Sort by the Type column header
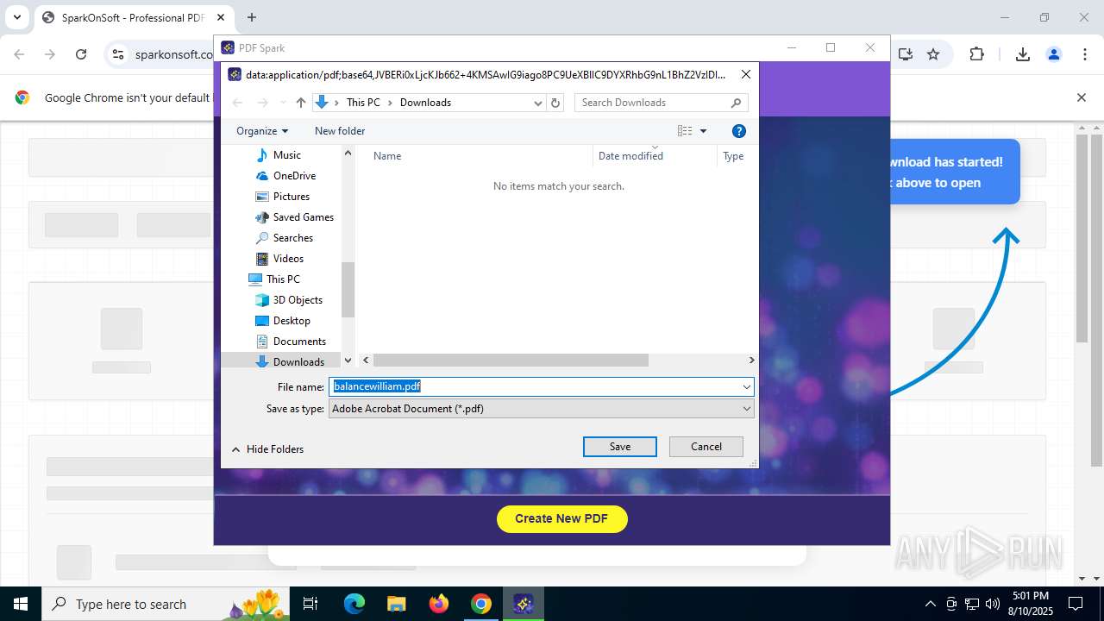The height and width of the screenshot is (621, 1104). (x=735, y=156)
